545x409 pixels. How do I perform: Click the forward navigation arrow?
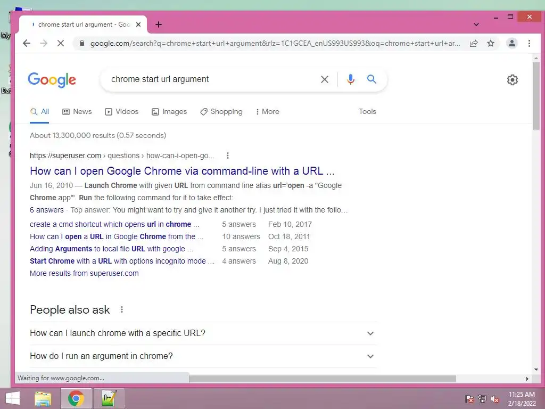coord(44,43)
